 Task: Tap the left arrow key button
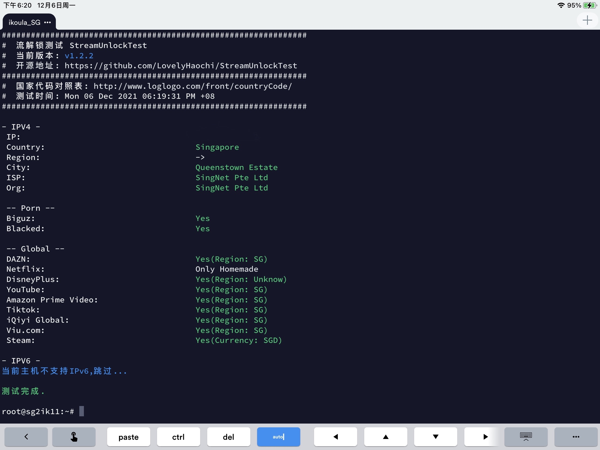click(336, 437)
